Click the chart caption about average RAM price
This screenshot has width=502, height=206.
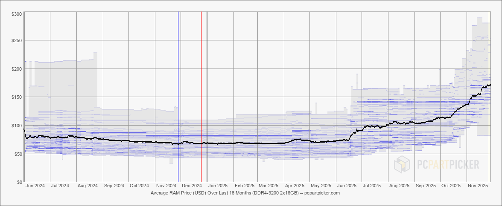pyautogui.click(x=245, y=193)
